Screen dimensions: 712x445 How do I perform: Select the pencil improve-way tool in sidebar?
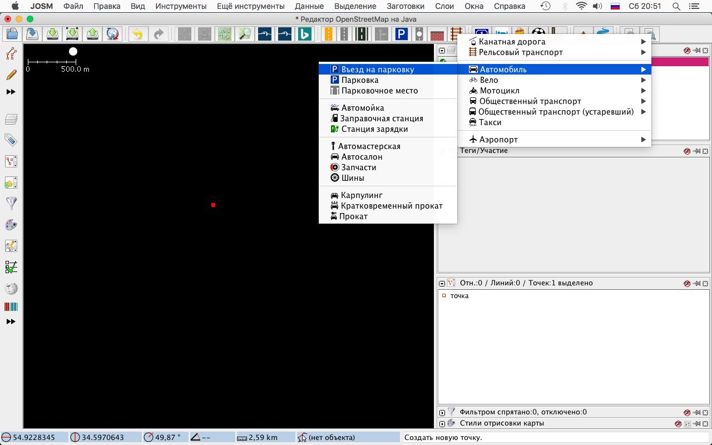coord(11,75)
